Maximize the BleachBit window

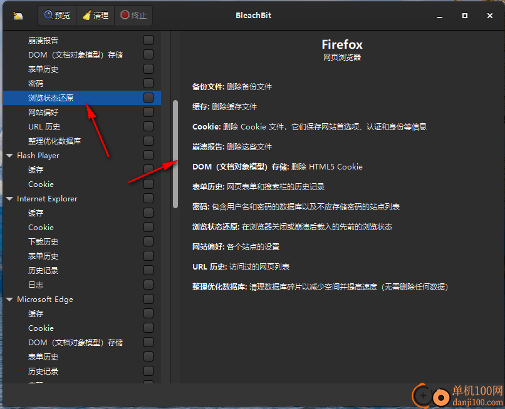(465, 16)
